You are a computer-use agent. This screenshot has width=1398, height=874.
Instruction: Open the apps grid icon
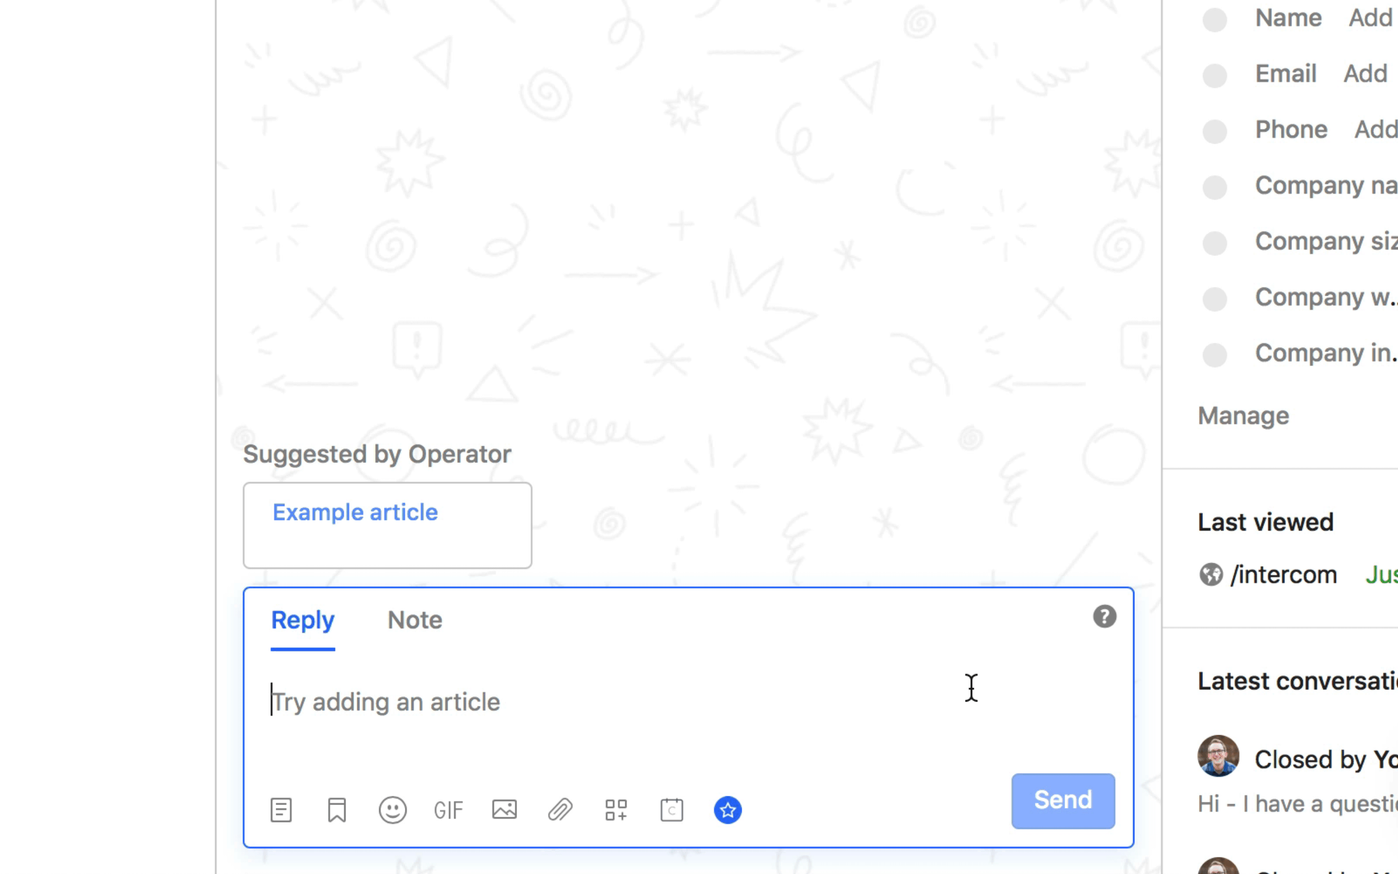click(616, 810)
